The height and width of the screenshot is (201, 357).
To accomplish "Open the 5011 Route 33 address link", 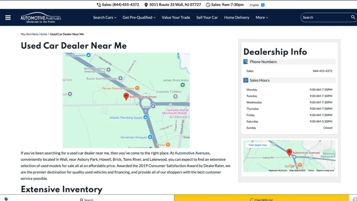I will pyautogui.click(x=175, y=5).
